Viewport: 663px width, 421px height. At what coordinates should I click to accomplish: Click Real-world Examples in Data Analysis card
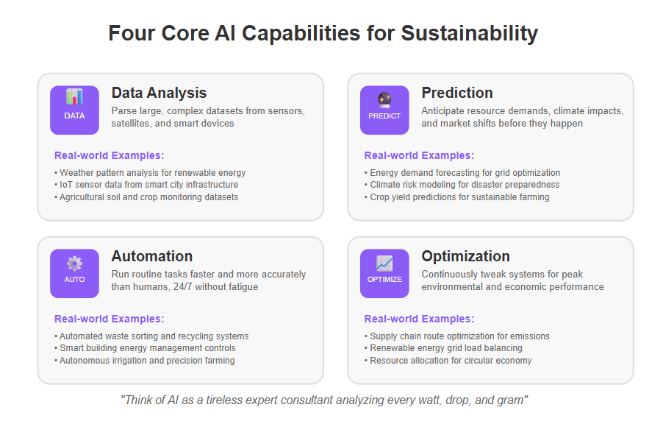[109, 155]
